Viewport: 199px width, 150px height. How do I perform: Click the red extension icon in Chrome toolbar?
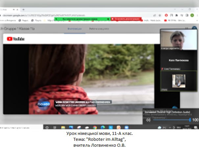pos(165,15)
